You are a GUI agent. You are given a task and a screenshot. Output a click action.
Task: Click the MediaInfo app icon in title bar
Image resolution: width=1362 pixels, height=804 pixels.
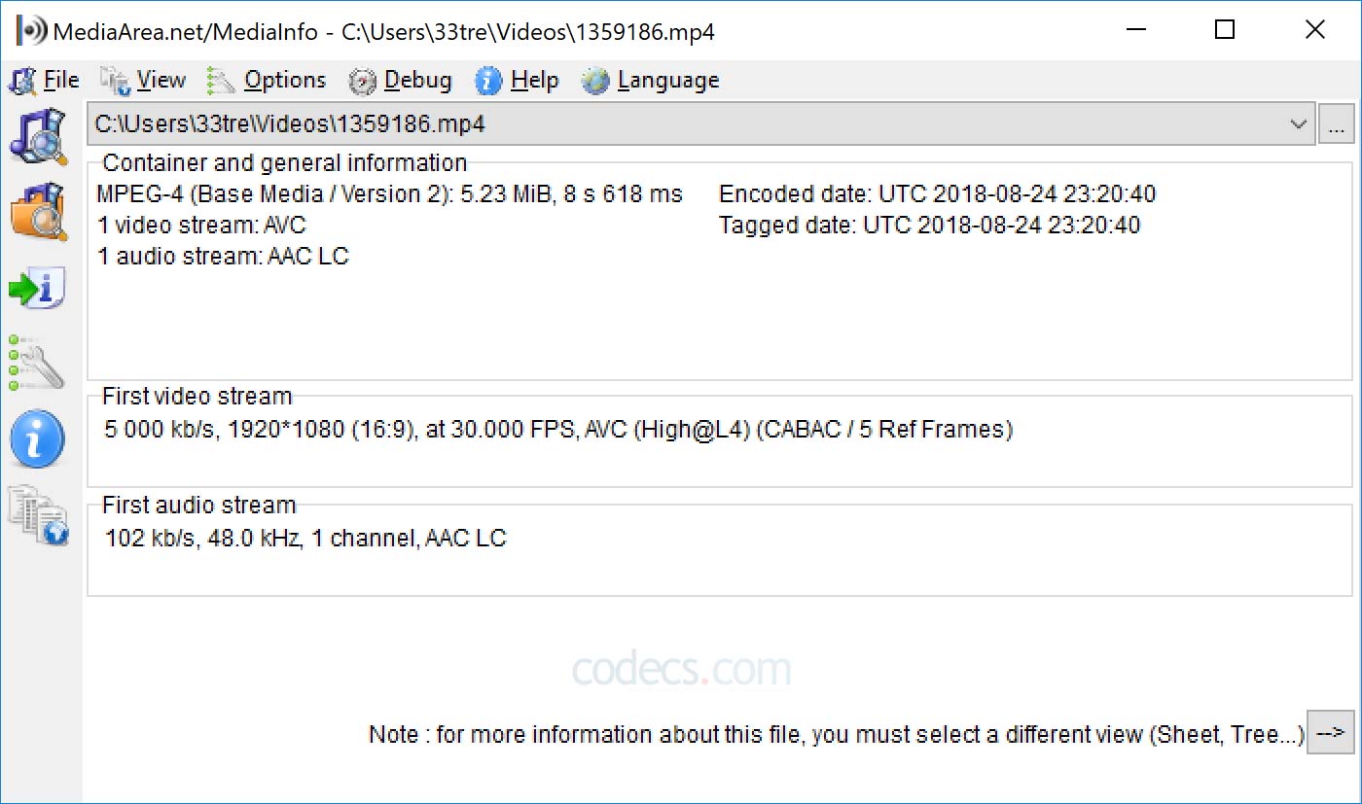point(31,30)
